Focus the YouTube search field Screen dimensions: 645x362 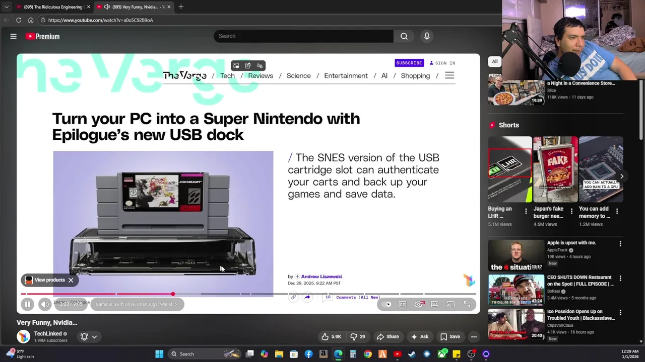pyautogui.click(x=304, y=36)
